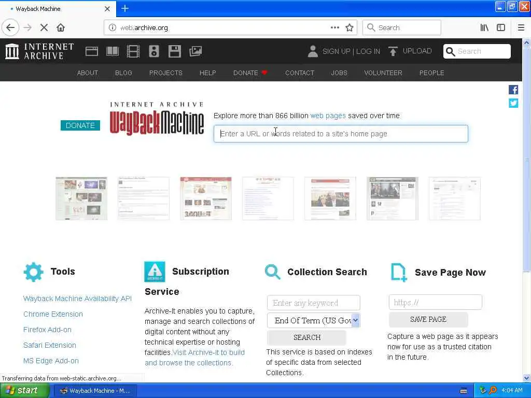The image size is (531, 398).
Task: Focus the Wayback URL search field
Action: tap(341, 134)
